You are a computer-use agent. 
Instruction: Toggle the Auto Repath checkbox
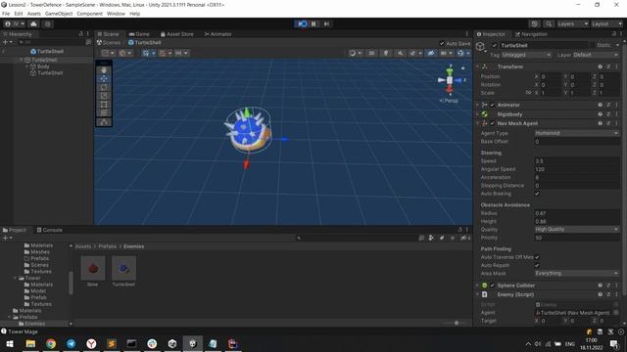[x=537, y=265]
